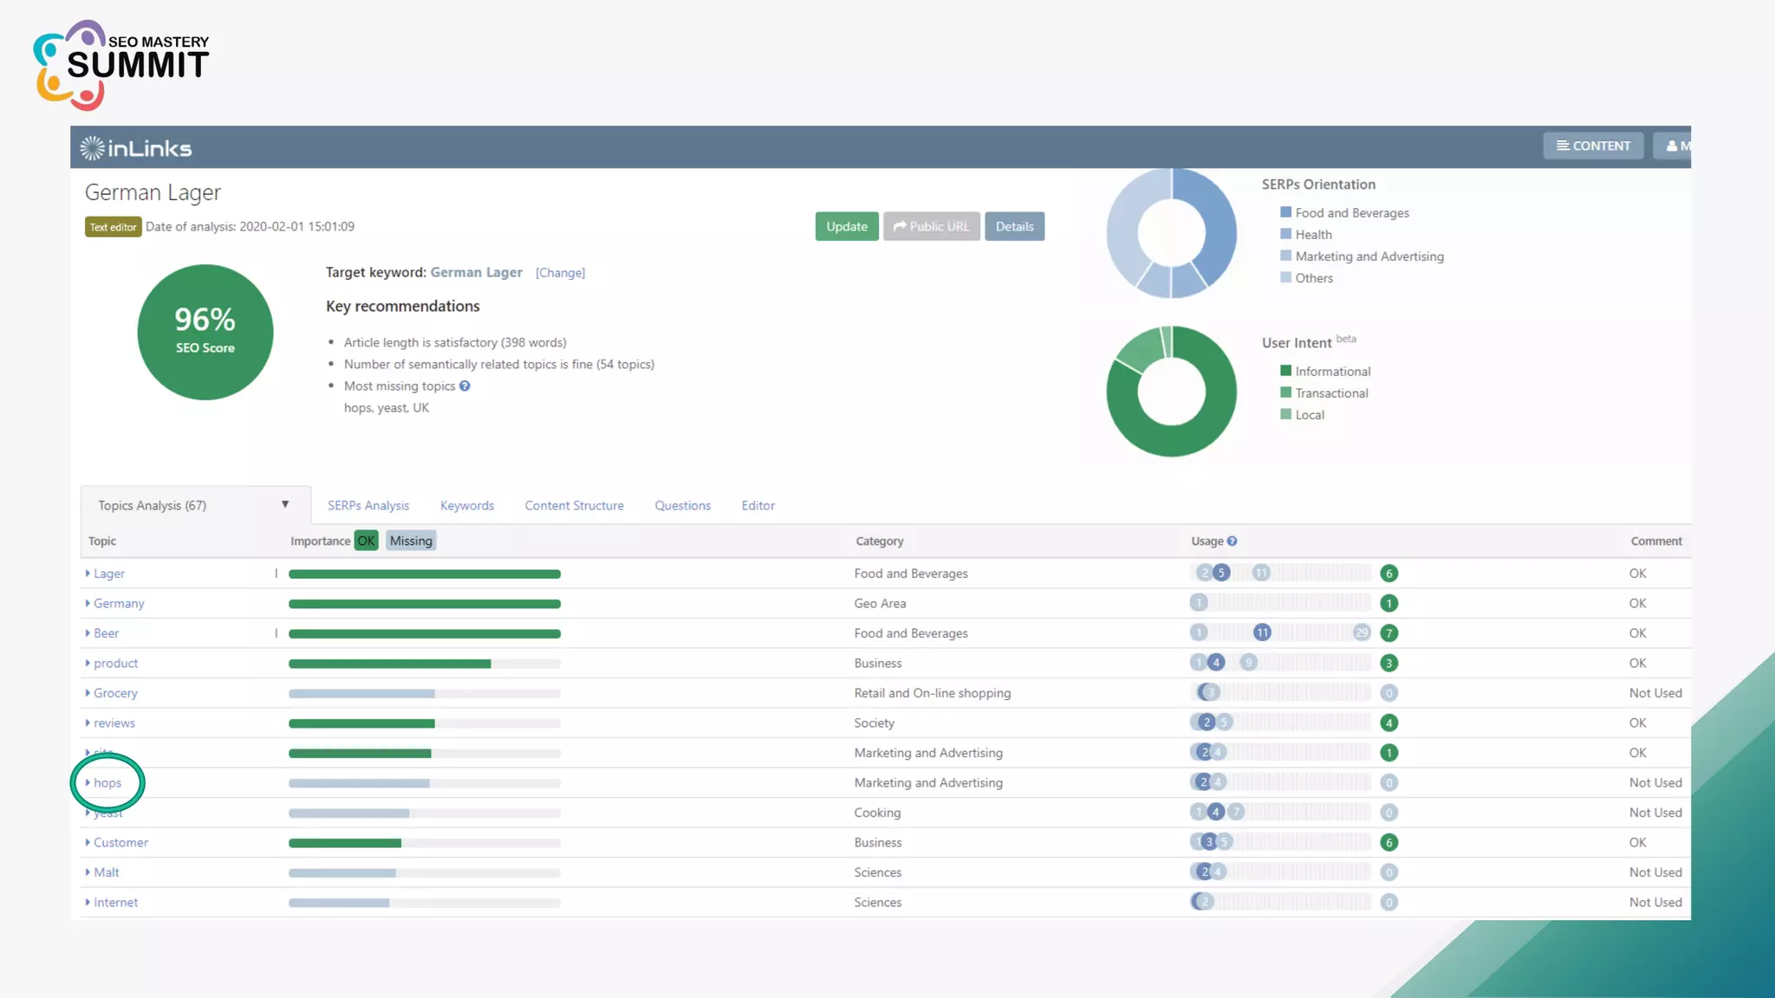
Task: Click Informational legend color swatch
Action: coord(1285,371)
